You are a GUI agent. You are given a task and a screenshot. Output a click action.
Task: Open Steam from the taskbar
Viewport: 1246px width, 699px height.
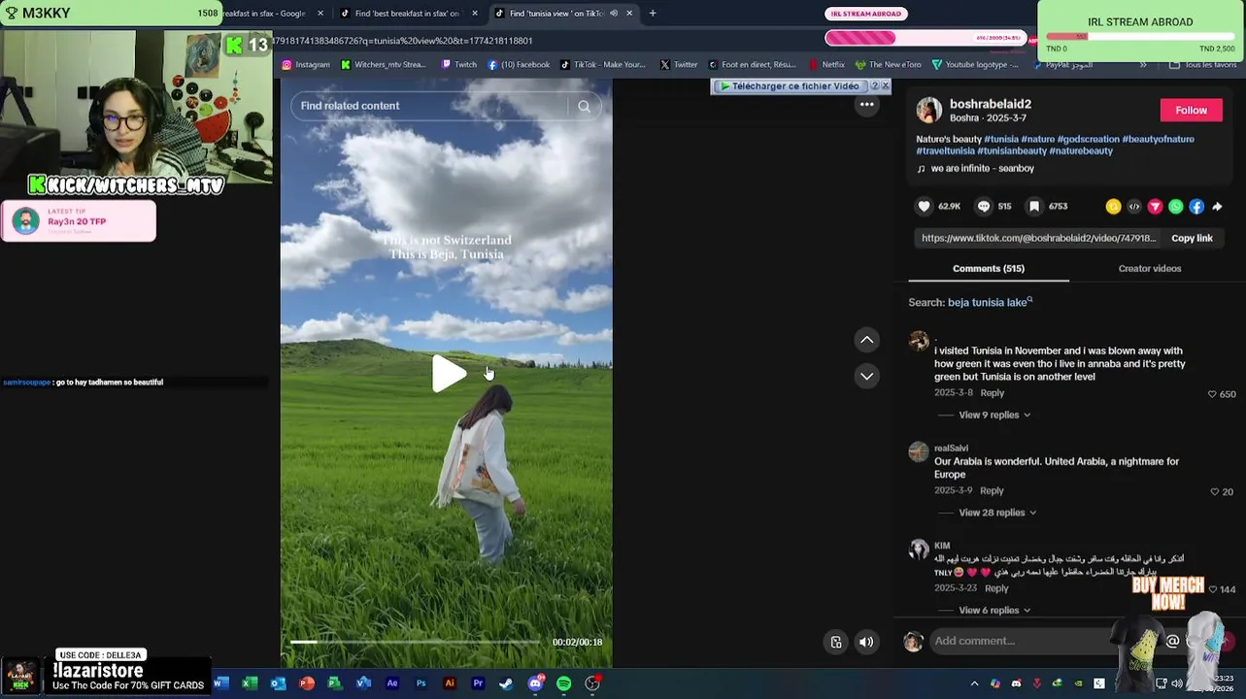pyautogui.click(x=506, y=683)
